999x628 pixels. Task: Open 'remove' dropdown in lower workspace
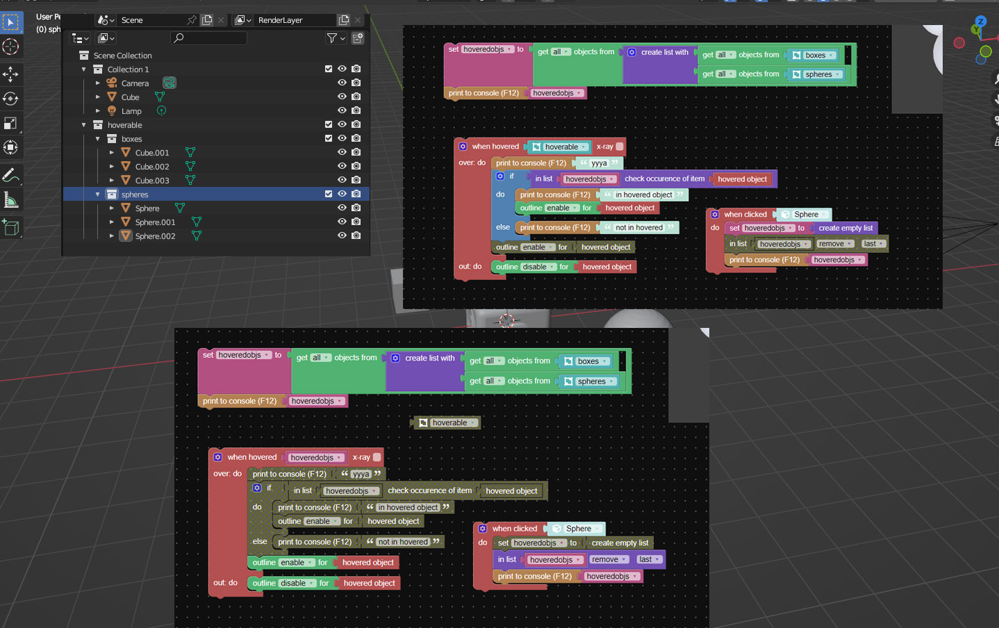pos(609,559)
